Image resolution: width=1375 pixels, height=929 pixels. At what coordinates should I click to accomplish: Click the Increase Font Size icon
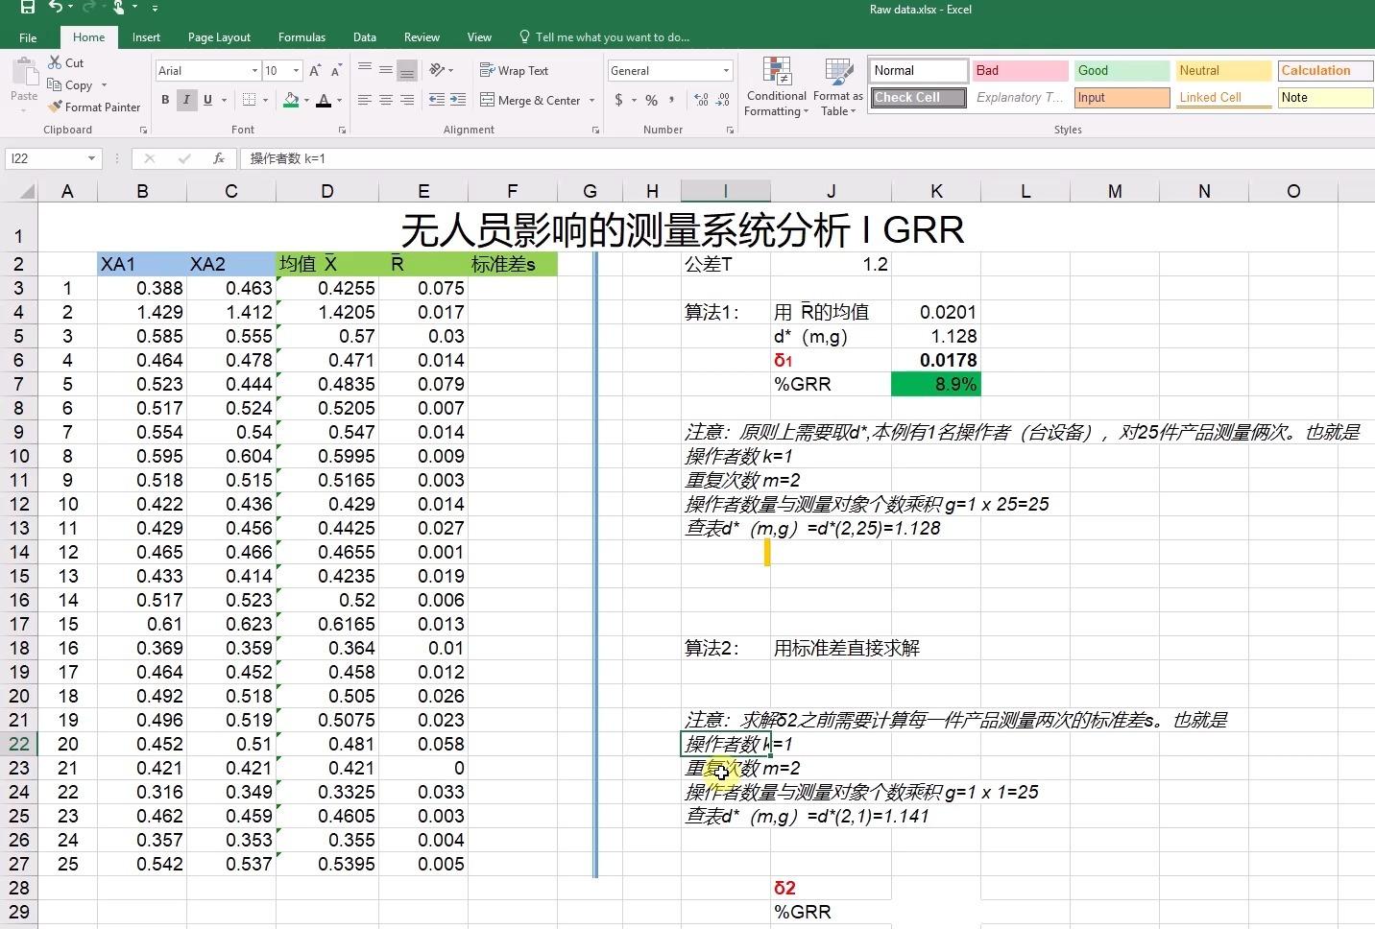coord(313,69)
